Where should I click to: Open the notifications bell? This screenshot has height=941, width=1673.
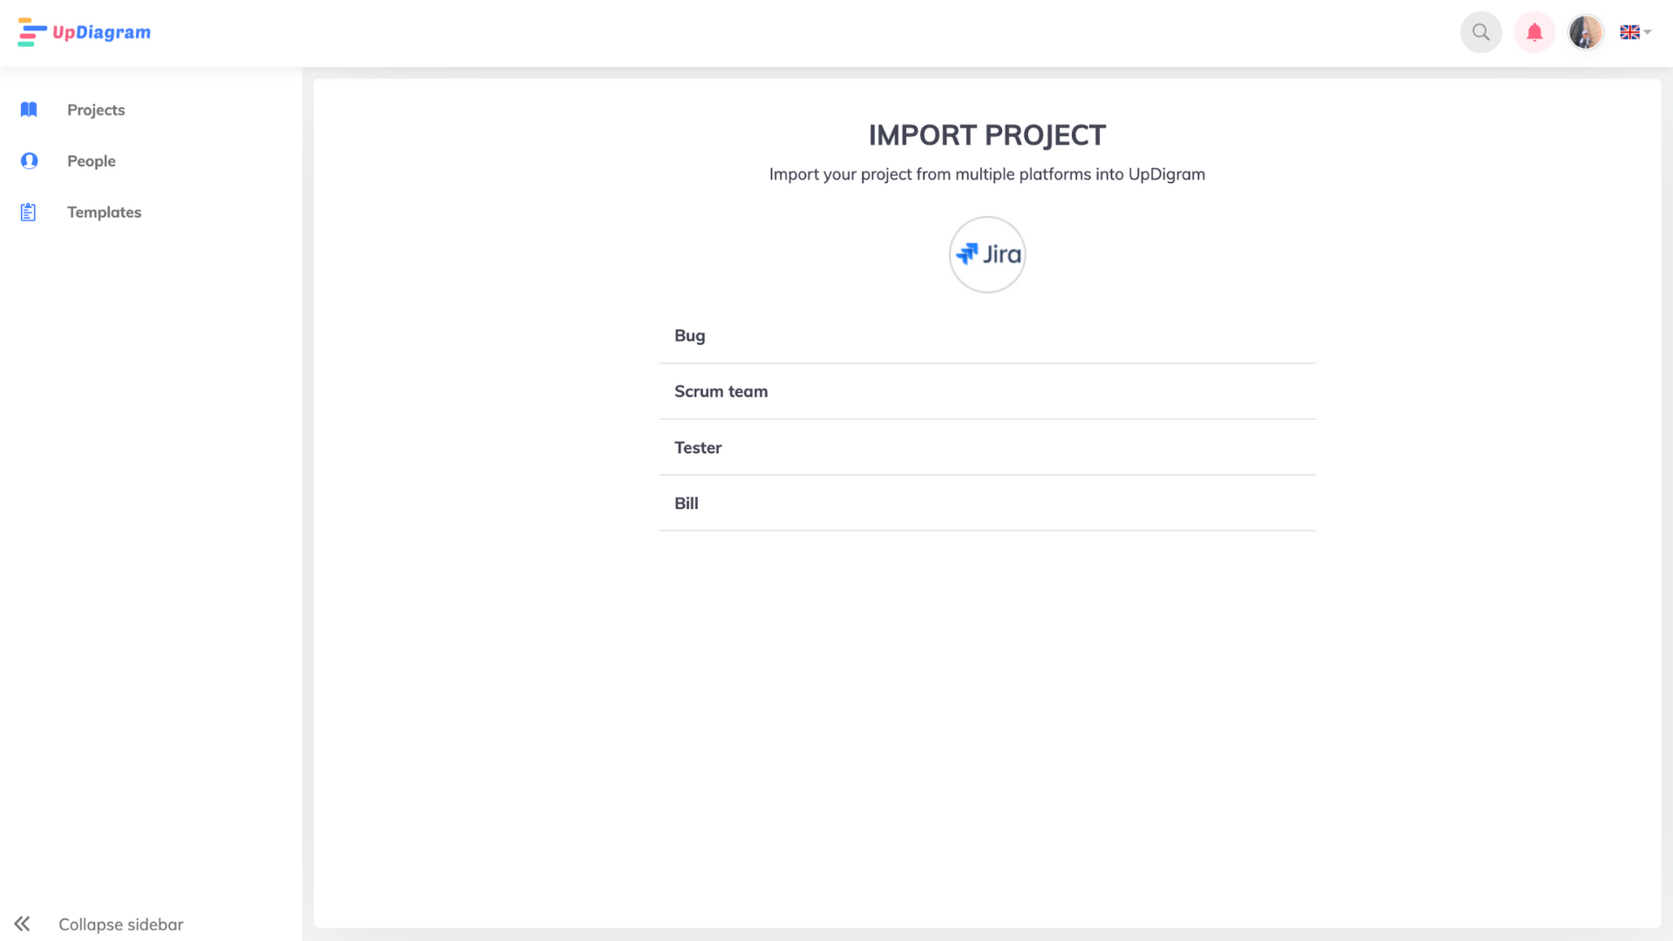[x=1534, y=32]
